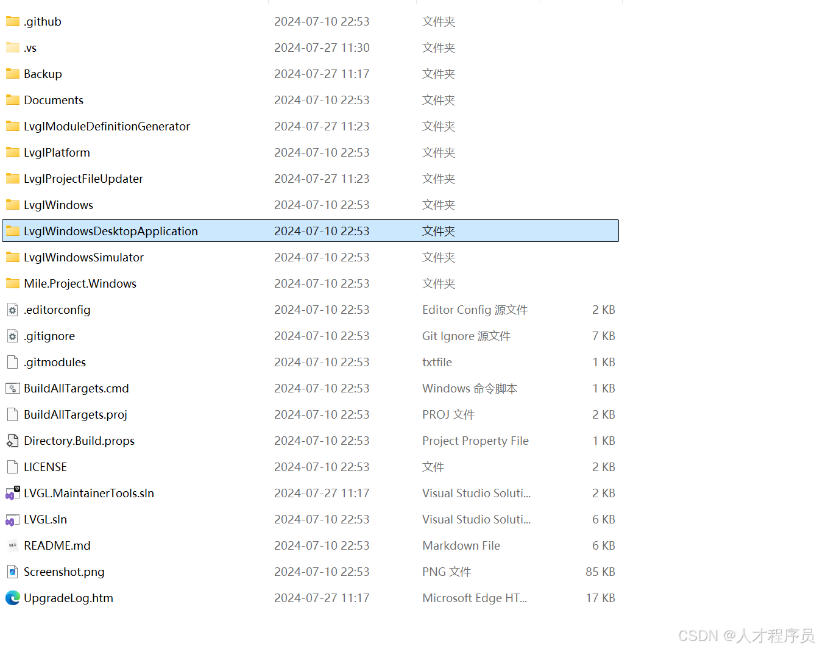Click the .editorconfig gear file icon
This screenshot has width=817, height=649.
[x=12, y=310]
